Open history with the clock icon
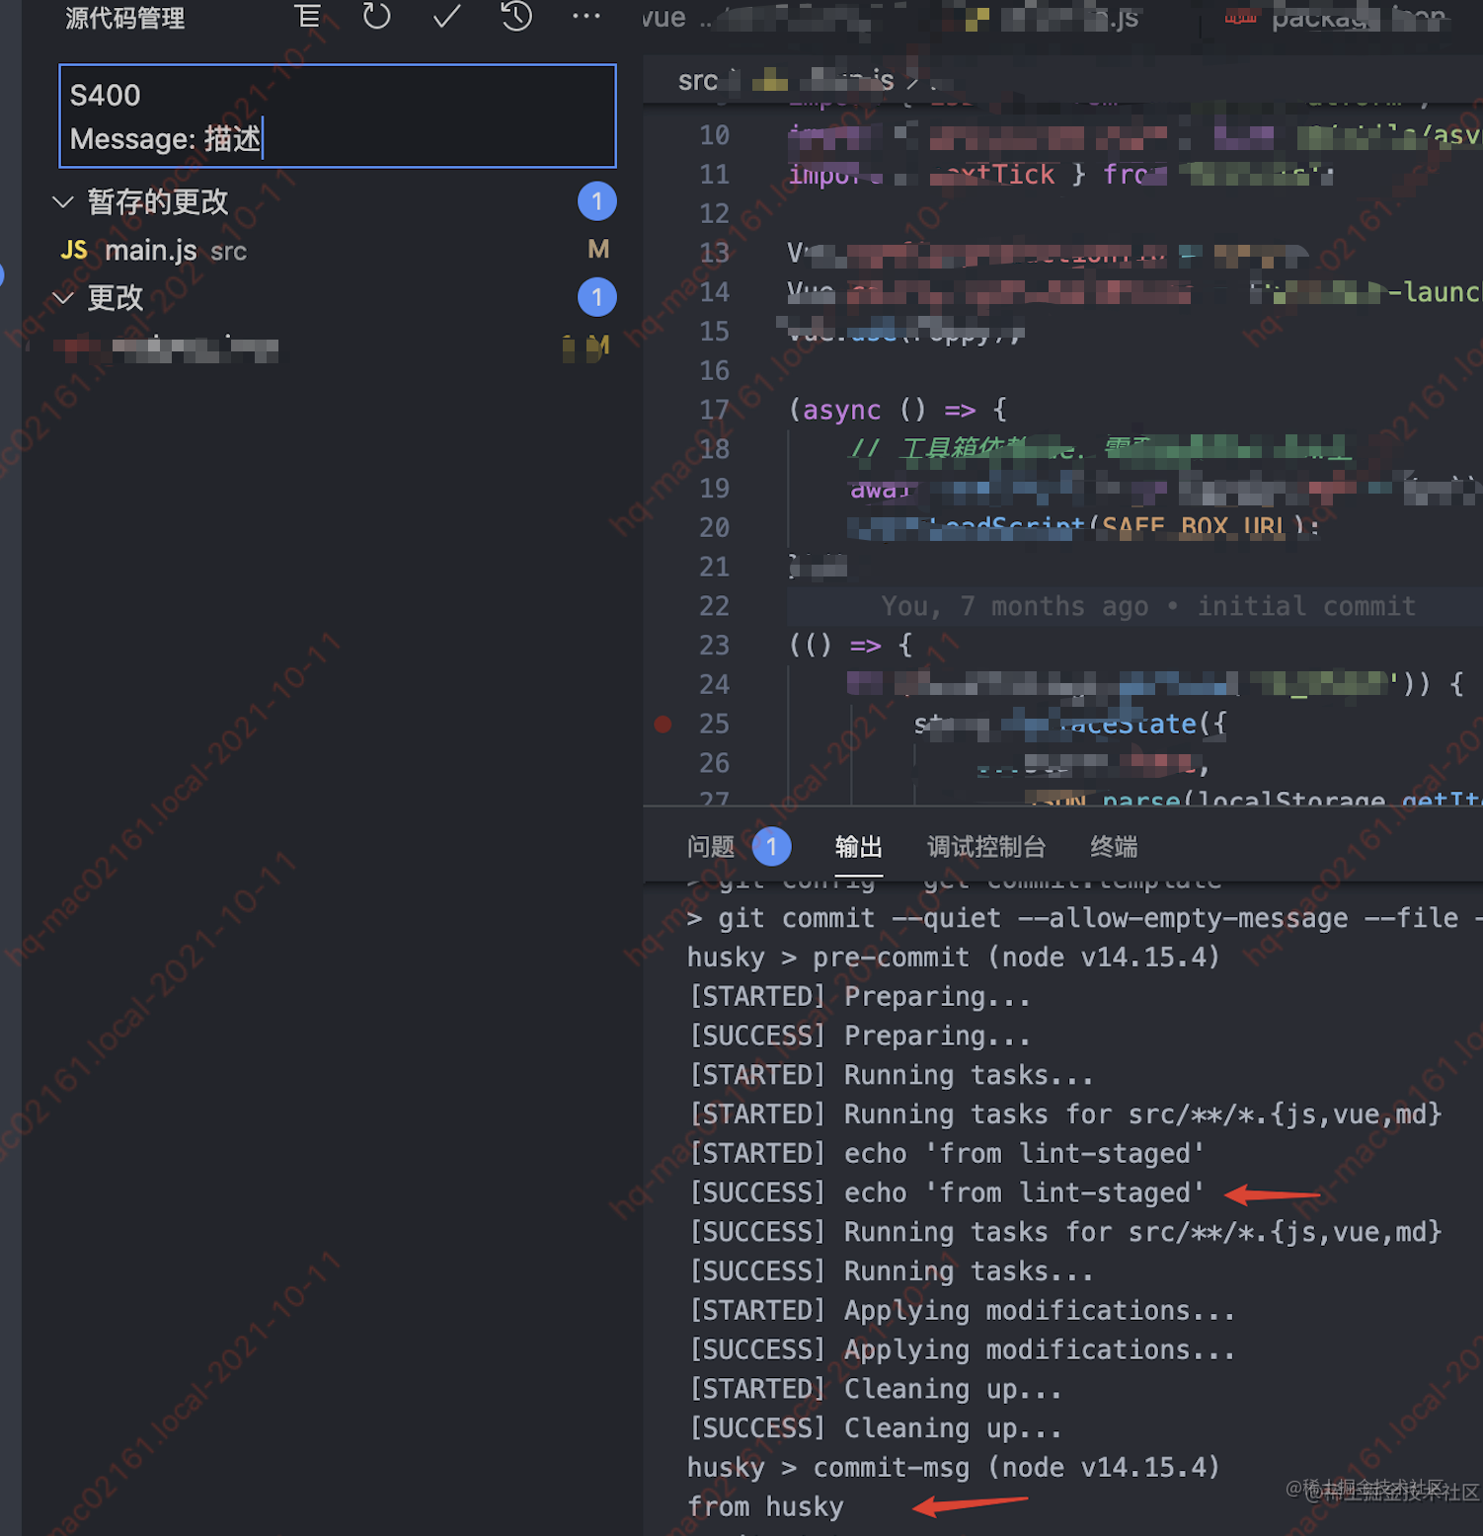The width and height of the screenshot is (1483, 1536). (516, 16)
